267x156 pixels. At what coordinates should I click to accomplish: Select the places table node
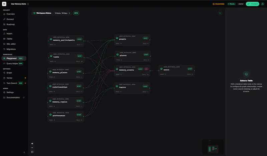click(132, 56)
